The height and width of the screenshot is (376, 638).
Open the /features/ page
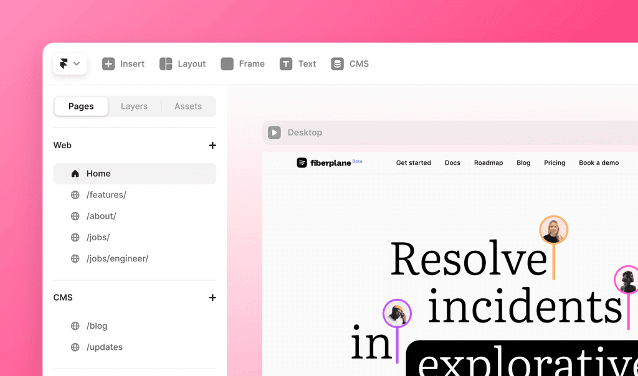point(106,195)
